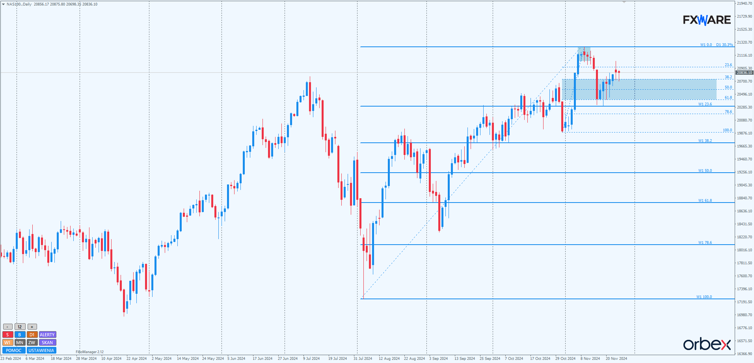Click the red S sell button
The width and height of the screenshot is (754, 363).
7,335
